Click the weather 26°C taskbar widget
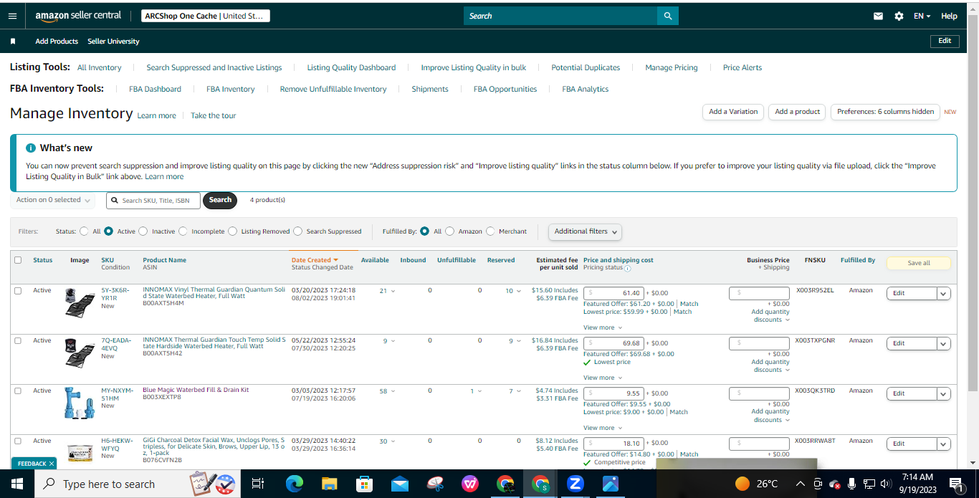979x498 pixels. [757, 484]
